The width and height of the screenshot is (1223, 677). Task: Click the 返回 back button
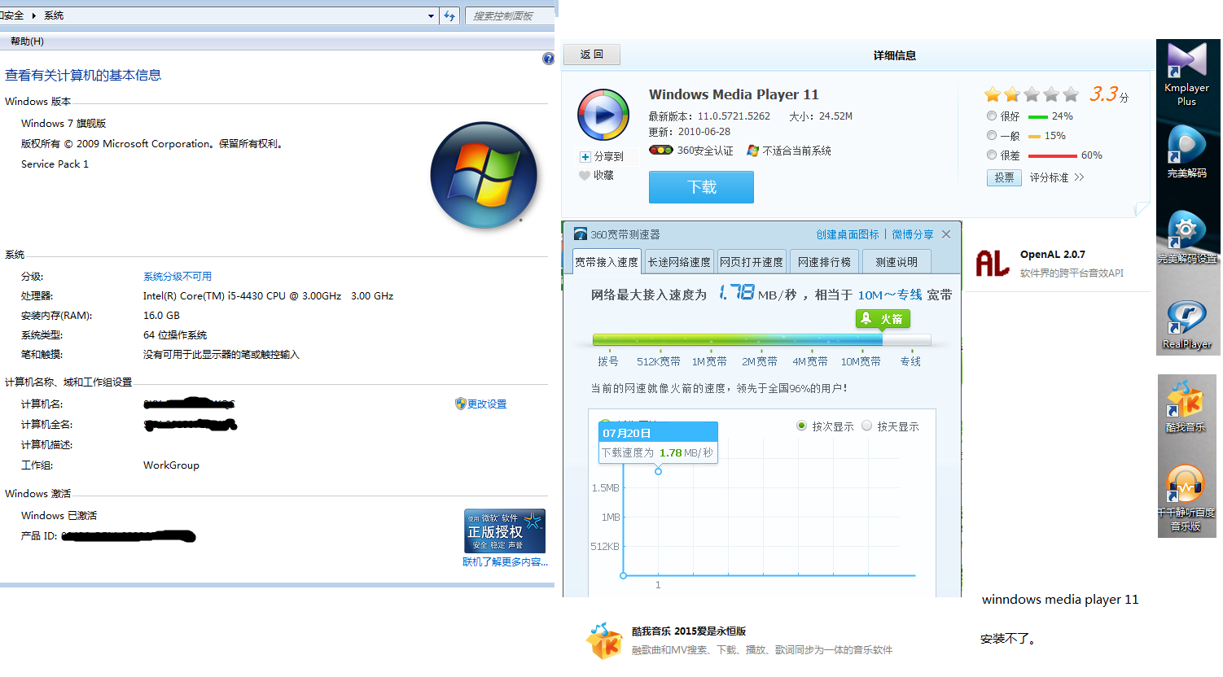coord(592,55)
